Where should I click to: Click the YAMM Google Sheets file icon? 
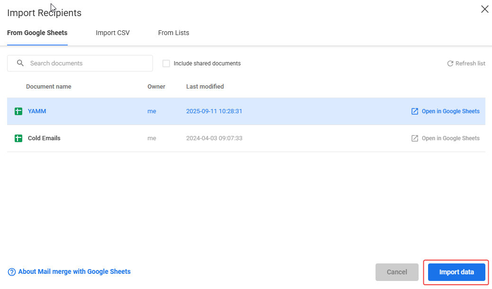[18, 112]
